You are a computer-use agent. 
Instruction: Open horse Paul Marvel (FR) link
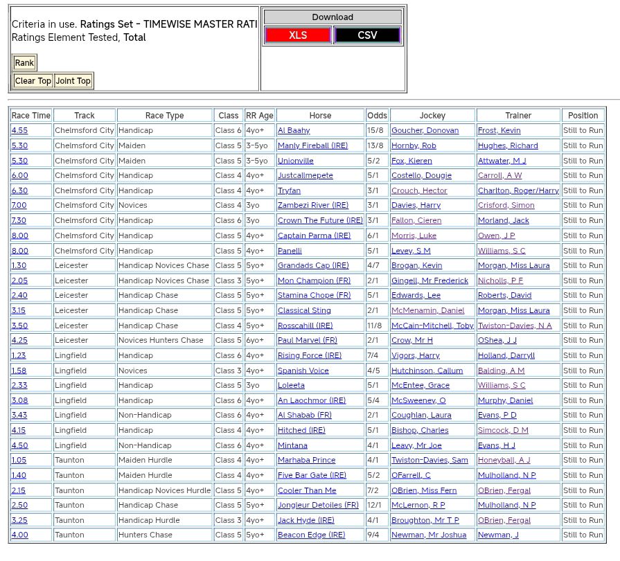pos(308,340)
